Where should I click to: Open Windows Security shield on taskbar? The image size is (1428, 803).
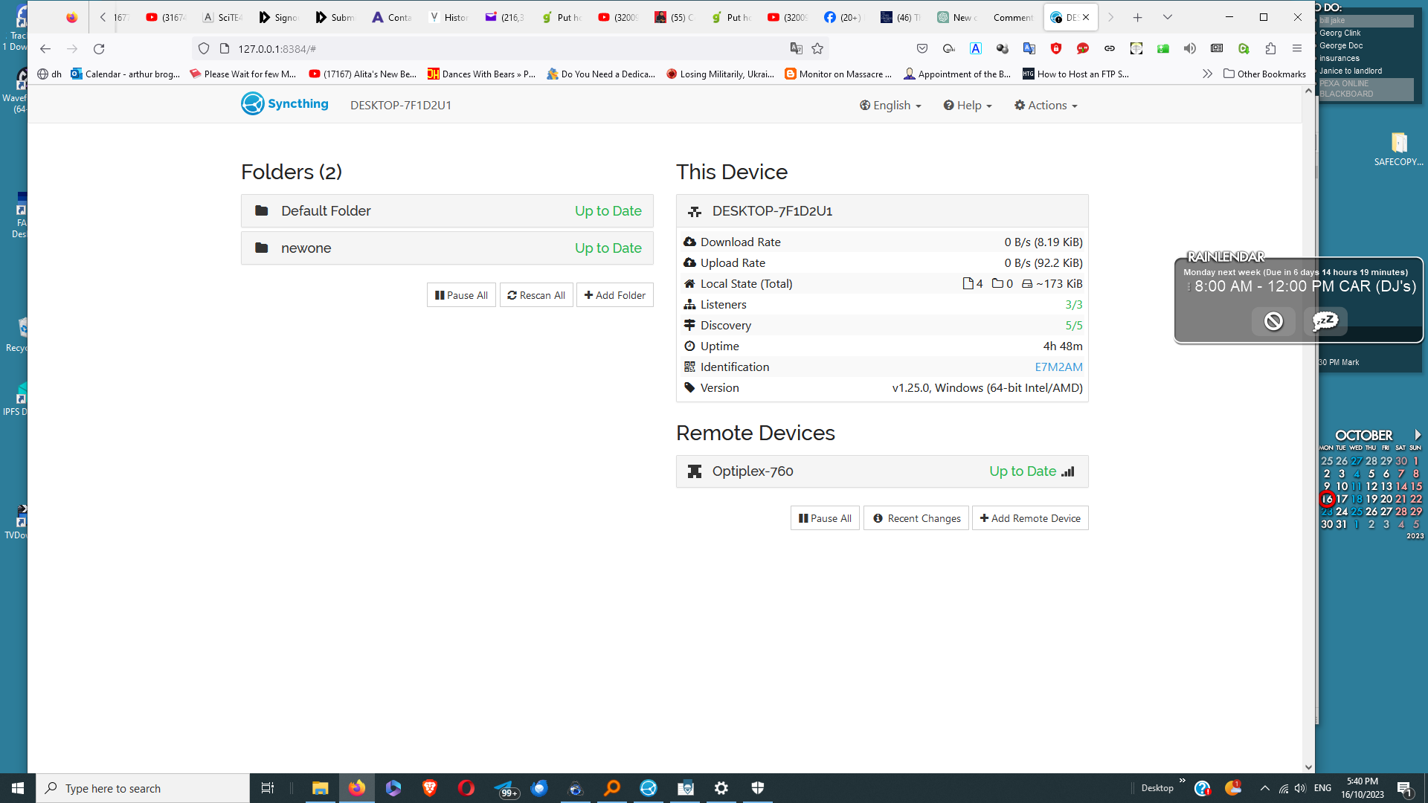pyautogui.click(x=758, y=788)
